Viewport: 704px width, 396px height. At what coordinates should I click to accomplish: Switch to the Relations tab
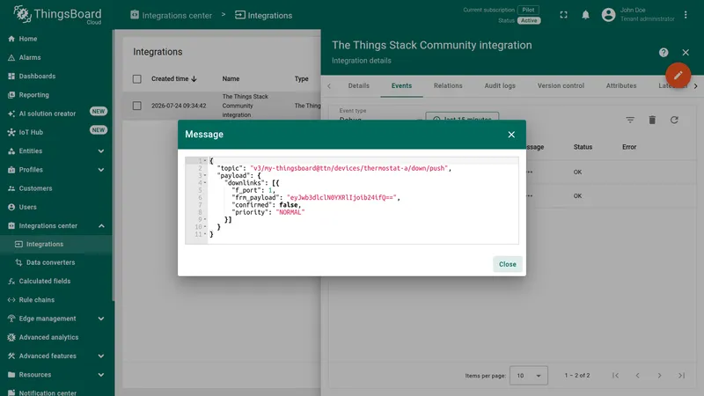click(x=448, y=85)
